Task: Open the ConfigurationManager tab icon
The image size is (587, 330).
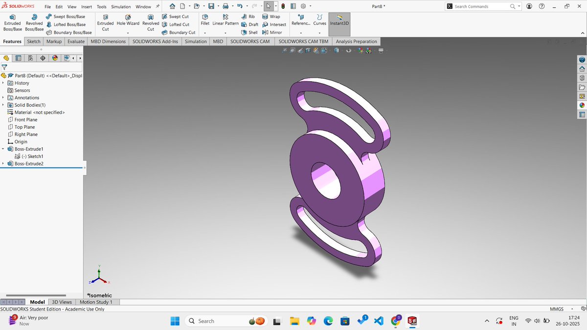Action: (30, 58)
